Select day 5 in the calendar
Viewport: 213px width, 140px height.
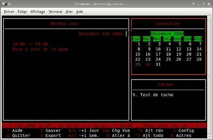point(180,44)
